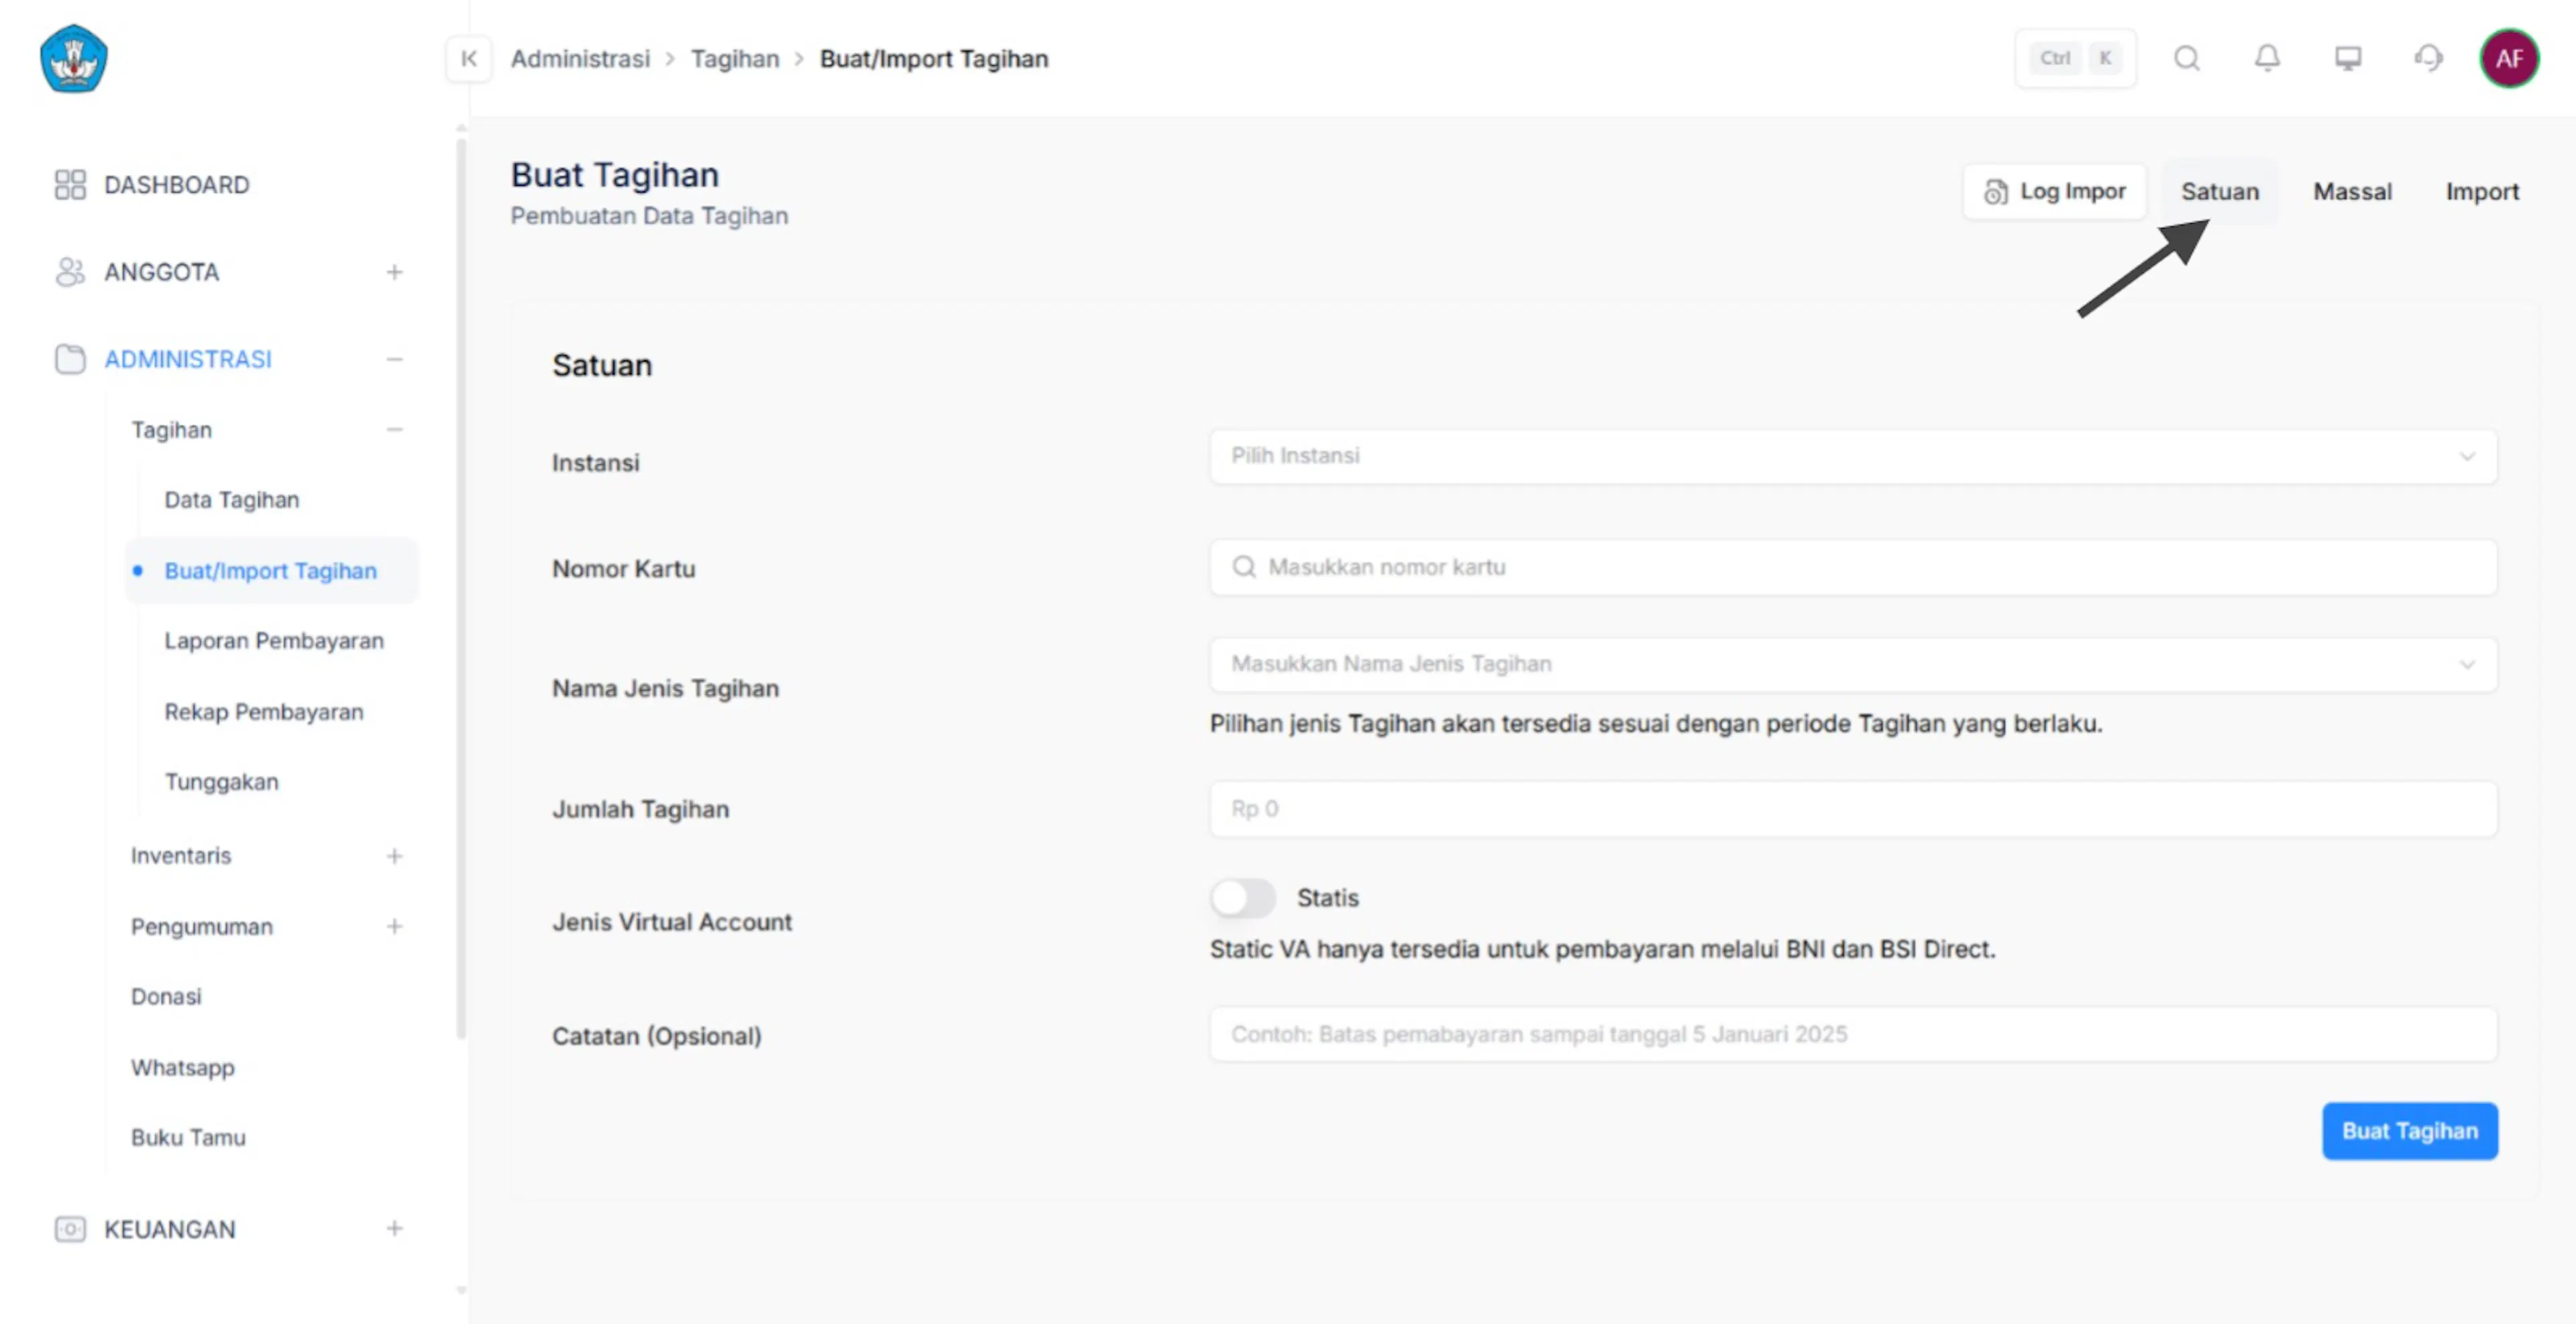Screen dimensions: 2576x1324
Task: Open the headset support icon
Action: point(2428,59)
